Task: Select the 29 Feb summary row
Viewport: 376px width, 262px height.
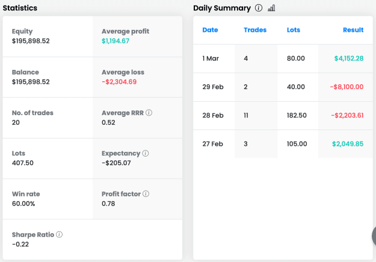Action: [x=283, y=87]
